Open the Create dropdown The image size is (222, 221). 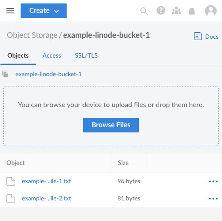coord(44,11)
